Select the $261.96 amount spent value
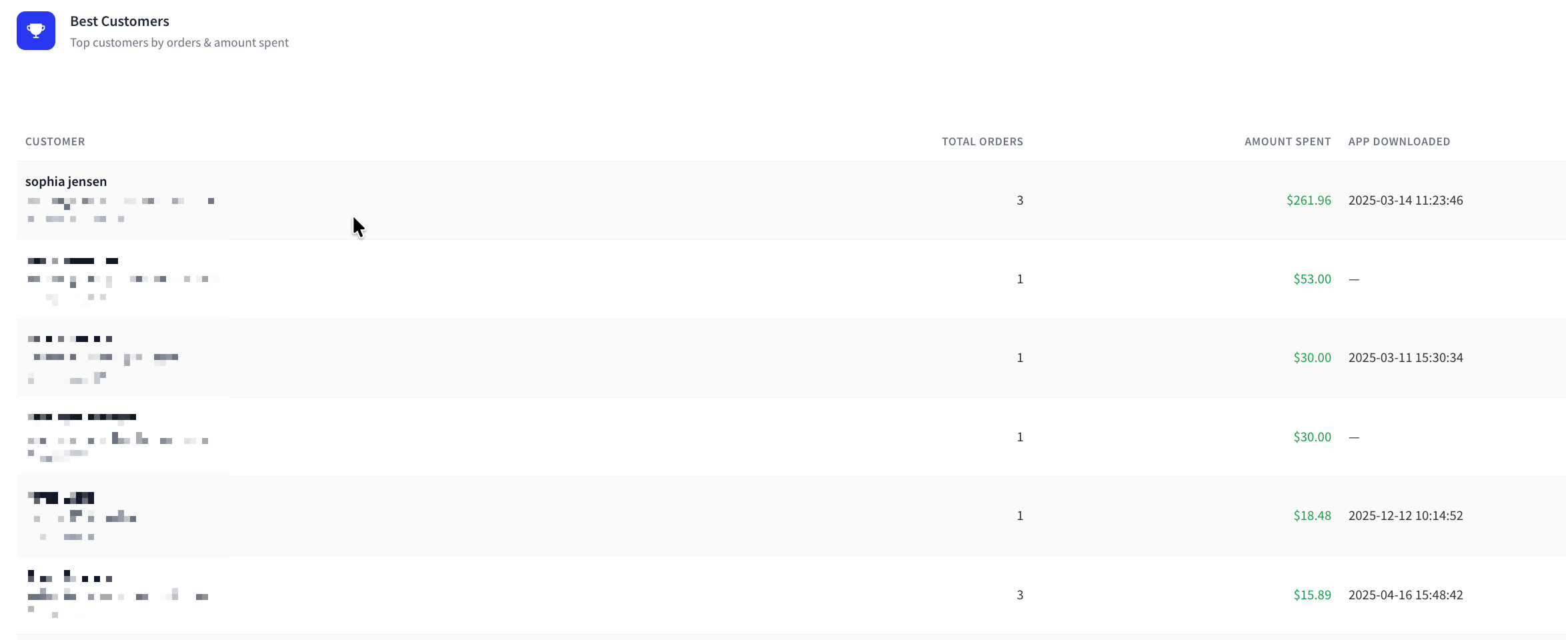 point(1309,200)
